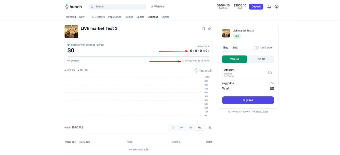Click the PRICE column header
This screenshot has height=155, width=340.
pyautogui.click(x=130, y=142)
